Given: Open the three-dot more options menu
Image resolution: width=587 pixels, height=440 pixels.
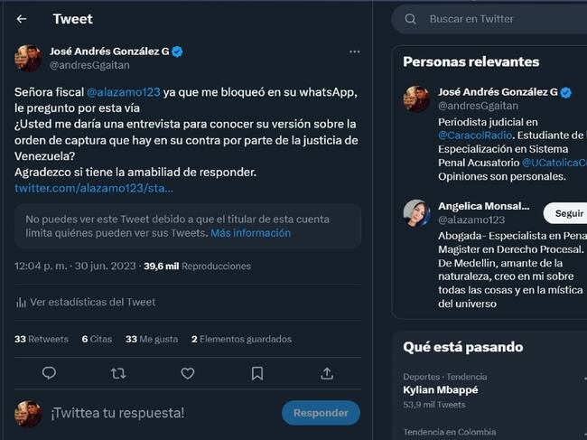Looking at the screenshot, I should tap(355, 52).
